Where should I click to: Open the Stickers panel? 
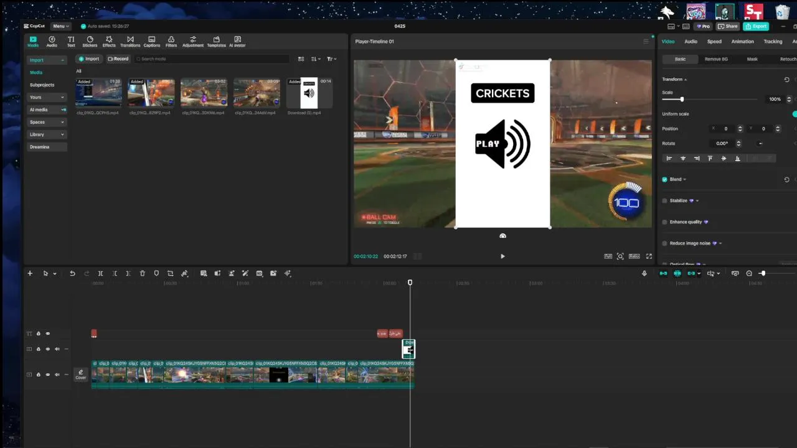click(90, 42)
